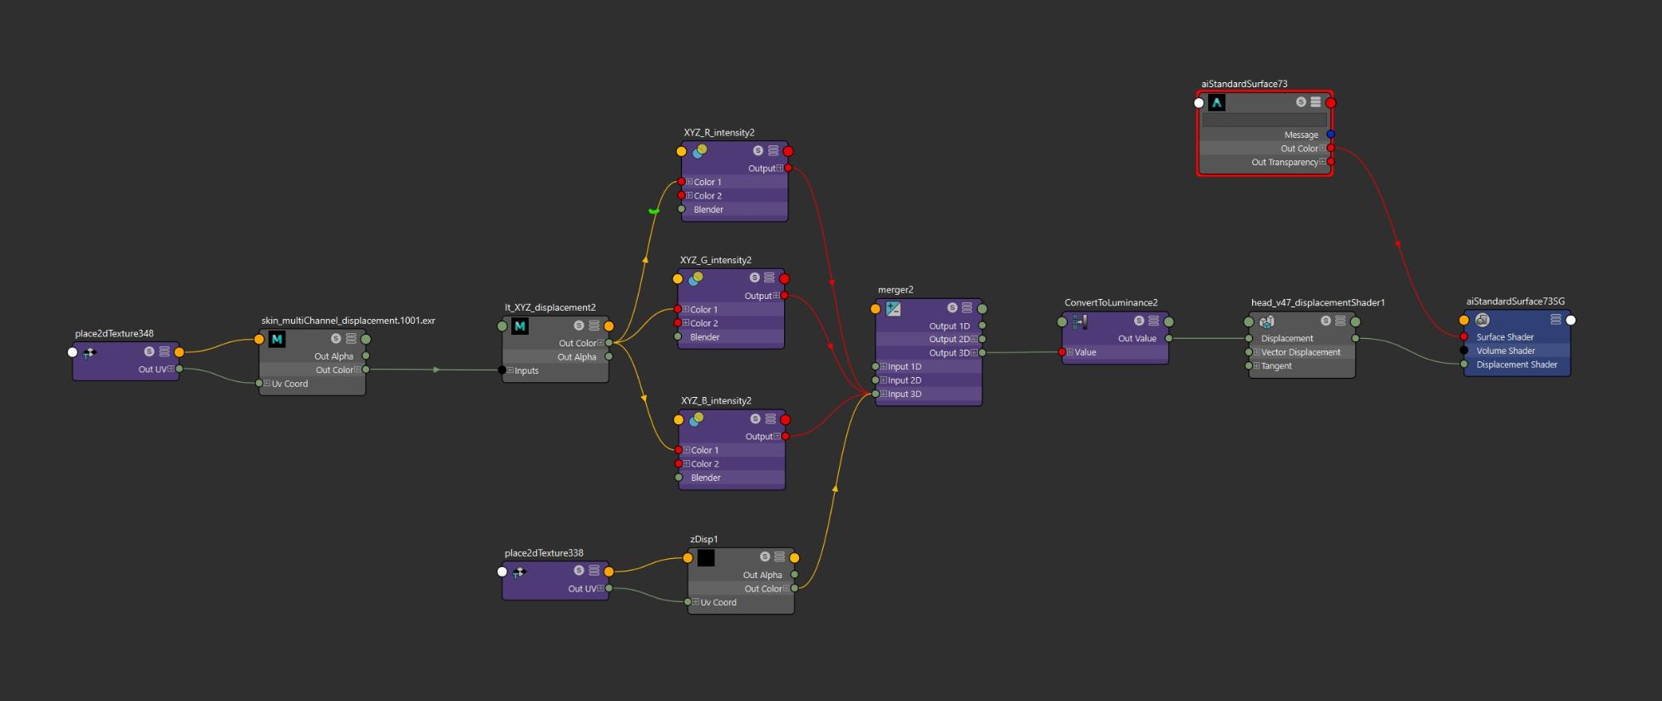Image resolution: width=1662 pixels, height=701 pixels.
Task: Toggle solo on skin_multiChannel_displacement.1001.exr node
Action: (x=336, y=339)
